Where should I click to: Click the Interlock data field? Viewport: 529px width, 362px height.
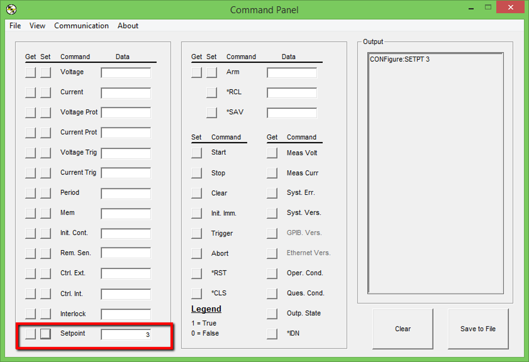(x=126, y=314)
